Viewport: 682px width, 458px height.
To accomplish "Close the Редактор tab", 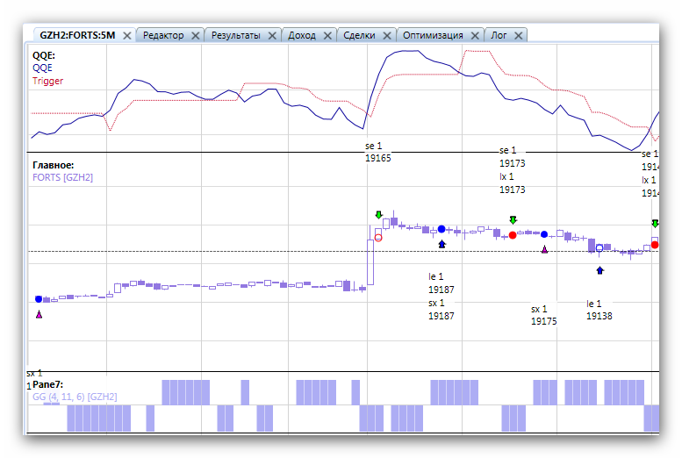I will 195,36.
